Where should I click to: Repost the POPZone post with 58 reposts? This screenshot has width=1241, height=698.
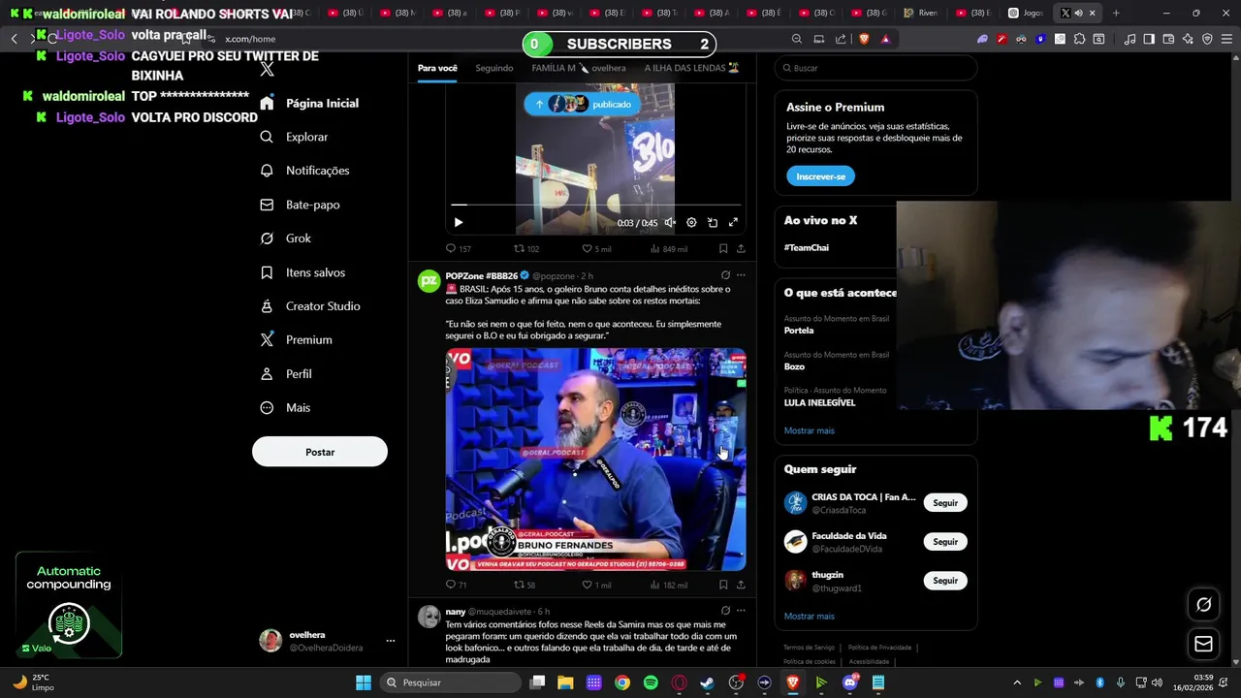tap(525, 586)
